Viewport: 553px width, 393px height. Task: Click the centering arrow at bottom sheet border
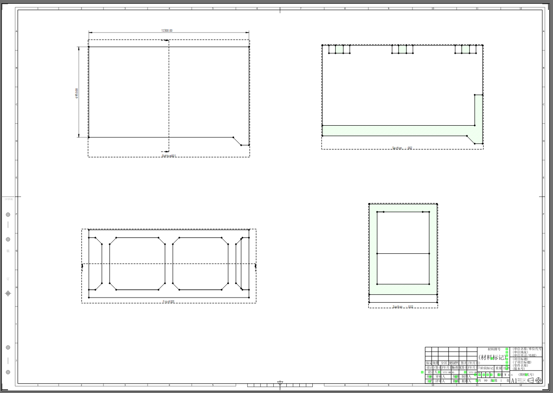[280, 383]
